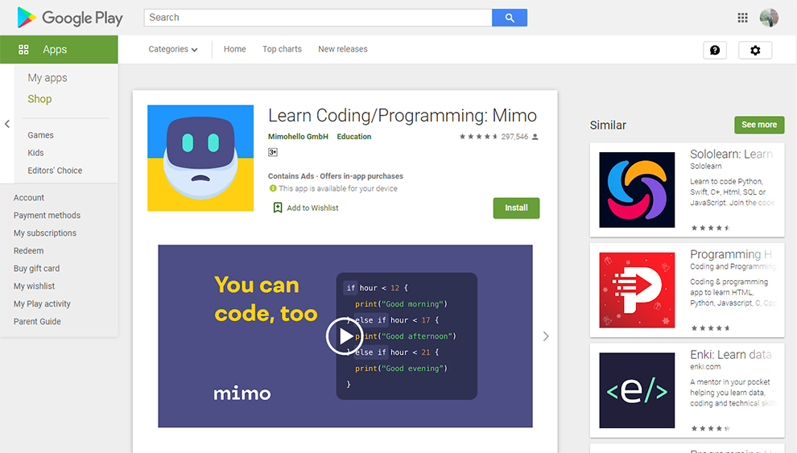Click the Google Play logo

69,18
